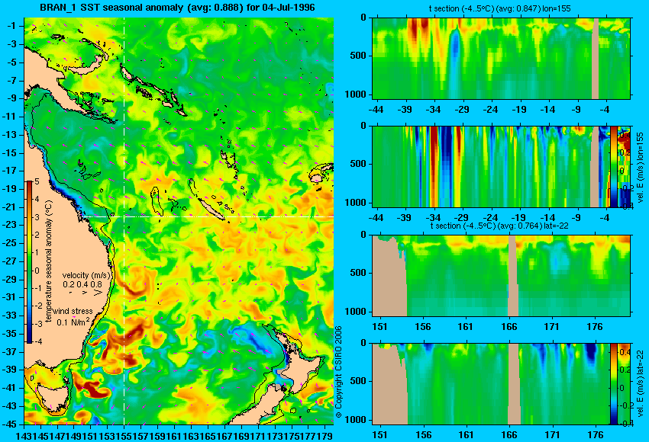The image size is (649, 442).
Task: Click the lat=-22 eastward velocity section plot
Action: point(491,384)
